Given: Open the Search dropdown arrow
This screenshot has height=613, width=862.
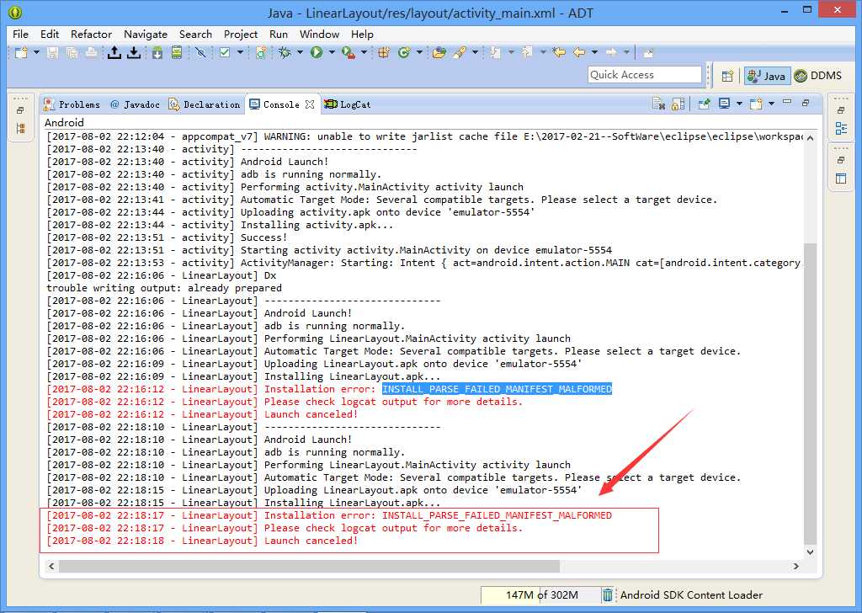Looking at the screenshot, I should click(x=475, y=53).
